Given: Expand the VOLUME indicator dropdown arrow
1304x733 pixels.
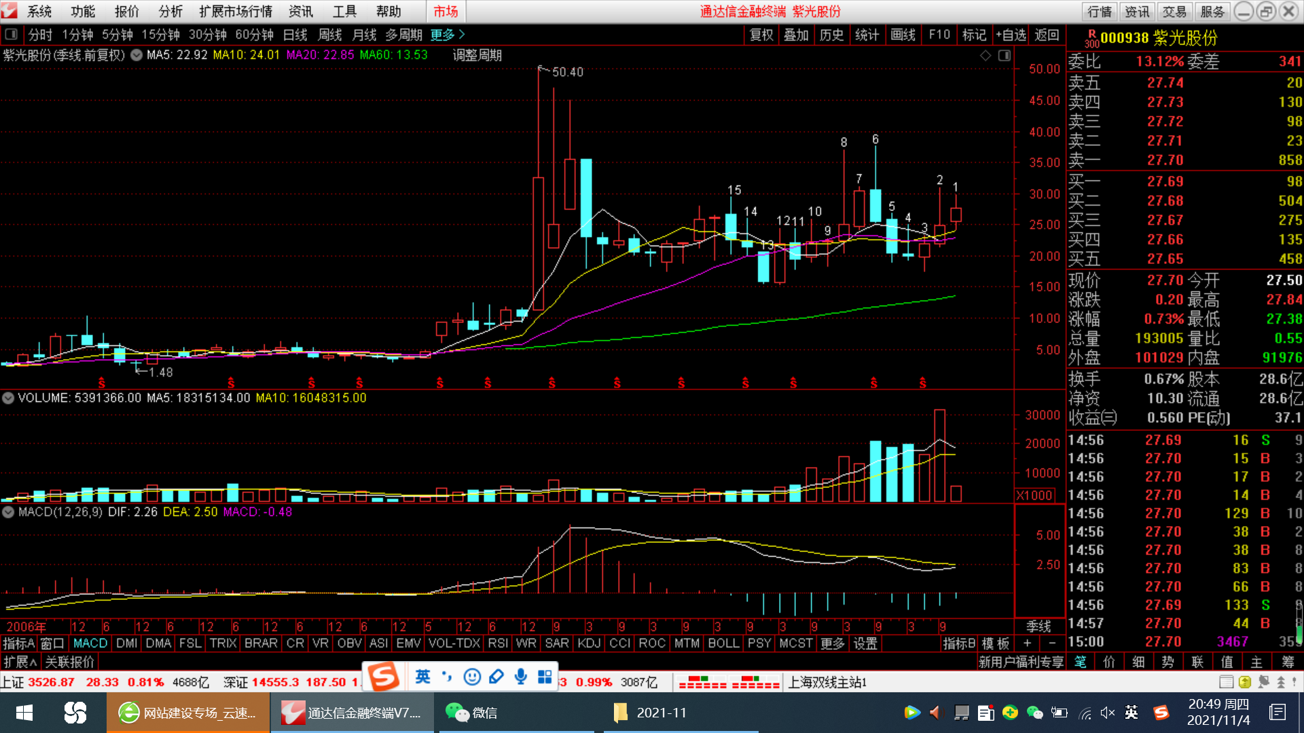Looking at the screenshot, I should pos(8,398).
